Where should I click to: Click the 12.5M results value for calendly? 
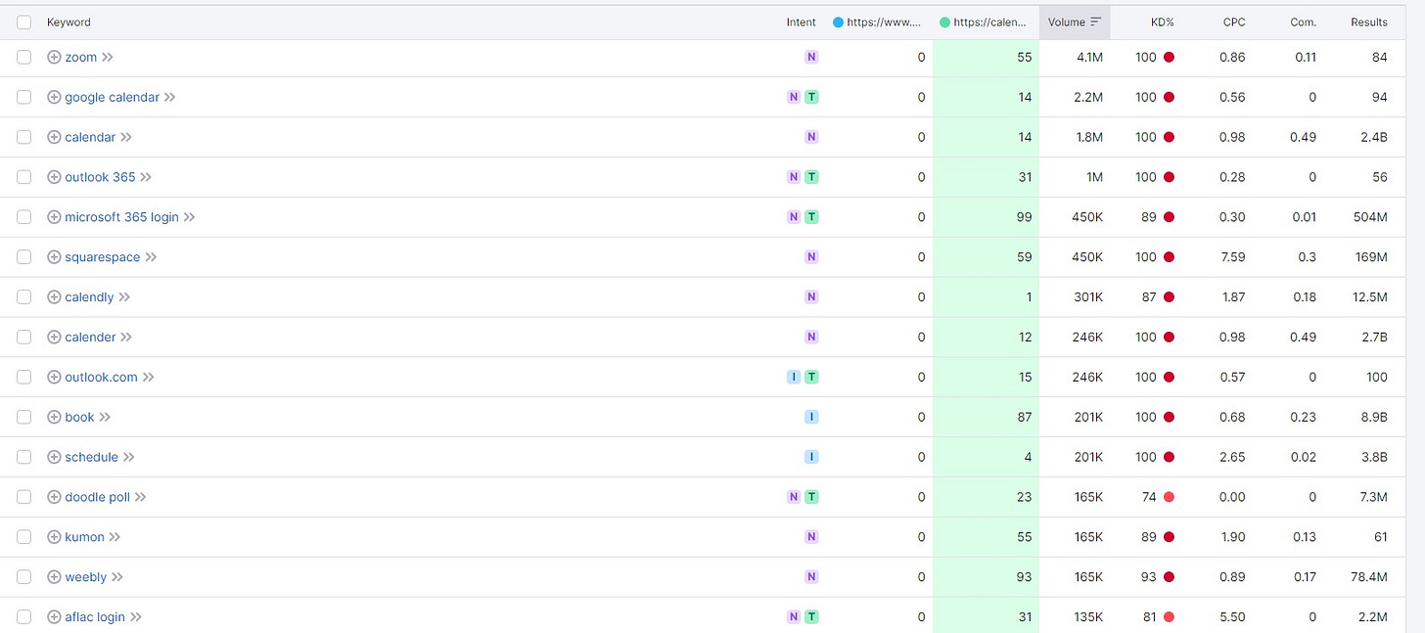(1370, 297)
